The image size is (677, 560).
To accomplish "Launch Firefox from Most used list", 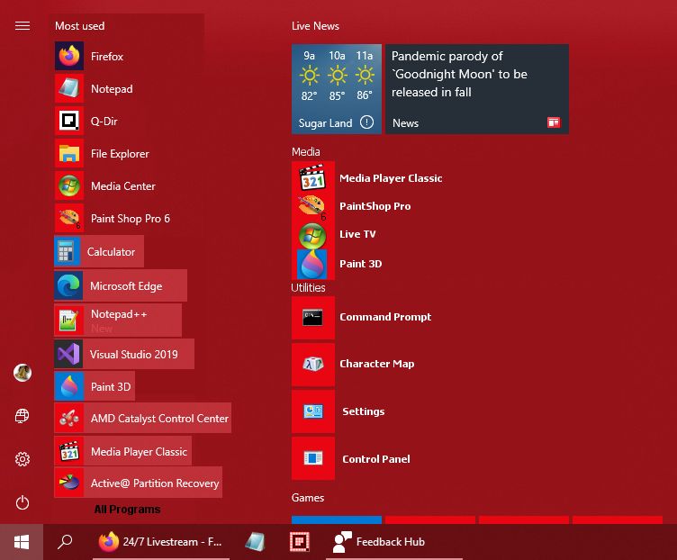I will (x=69, y=56).
